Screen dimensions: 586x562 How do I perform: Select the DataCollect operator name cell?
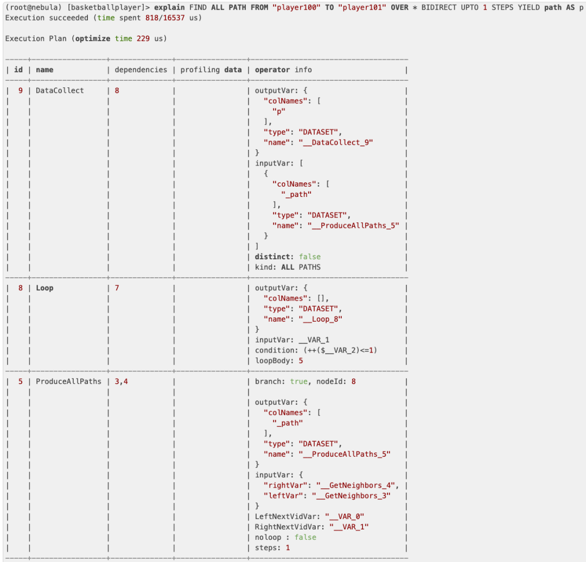point(60,91)
